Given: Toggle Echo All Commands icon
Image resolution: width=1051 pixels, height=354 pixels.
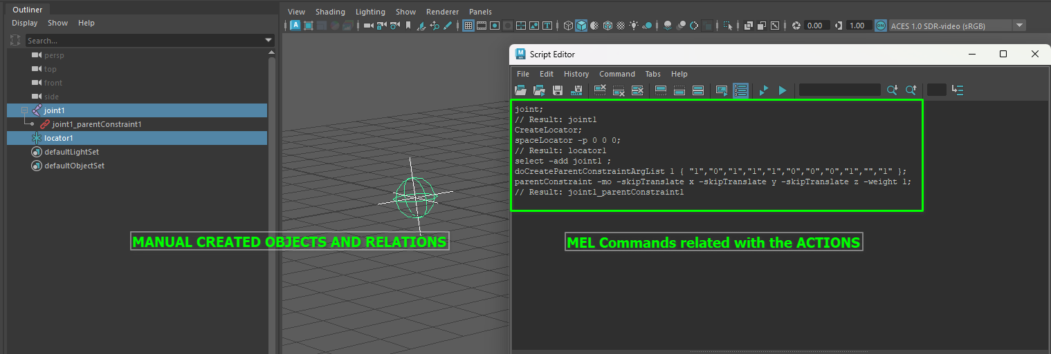Looking at the screenshot, I should [721, 90].
